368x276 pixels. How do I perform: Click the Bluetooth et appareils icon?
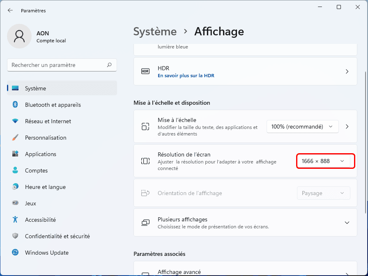coord(15,105)
